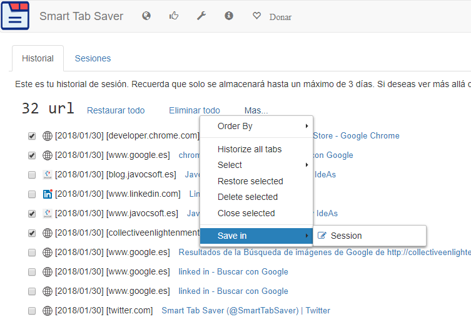This screenshot has width=471, height=324.
Task: Check the www.linkedin.com row checkbox
Action: [32, 194]
